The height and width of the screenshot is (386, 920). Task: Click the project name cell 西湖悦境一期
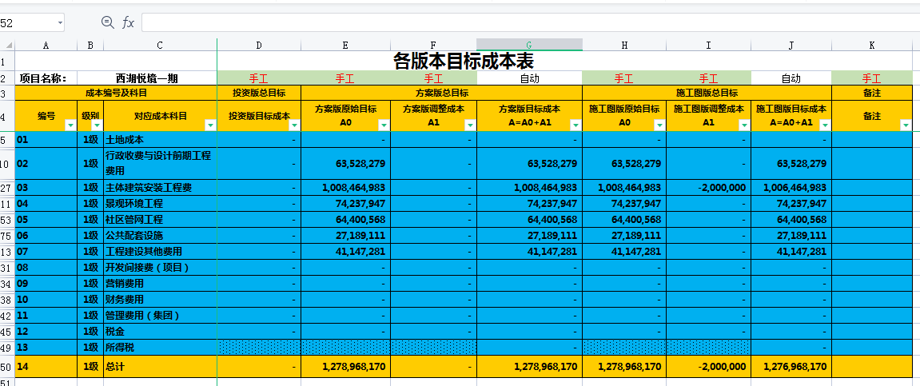[x=147, y=78]
